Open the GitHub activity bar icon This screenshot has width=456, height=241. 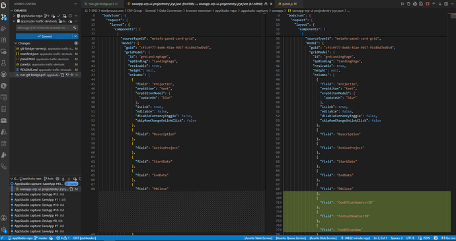pos(3,74)
